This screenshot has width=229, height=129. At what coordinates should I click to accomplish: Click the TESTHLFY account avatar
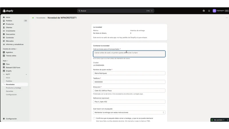pos(214,11)
